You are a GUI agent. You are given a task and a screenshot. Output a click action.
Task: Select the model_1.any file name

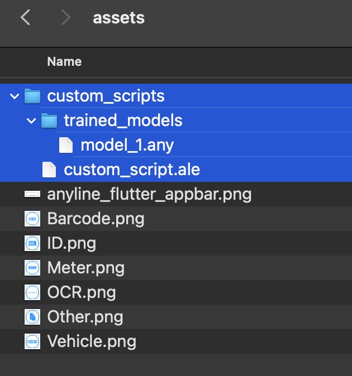[127, 145]
